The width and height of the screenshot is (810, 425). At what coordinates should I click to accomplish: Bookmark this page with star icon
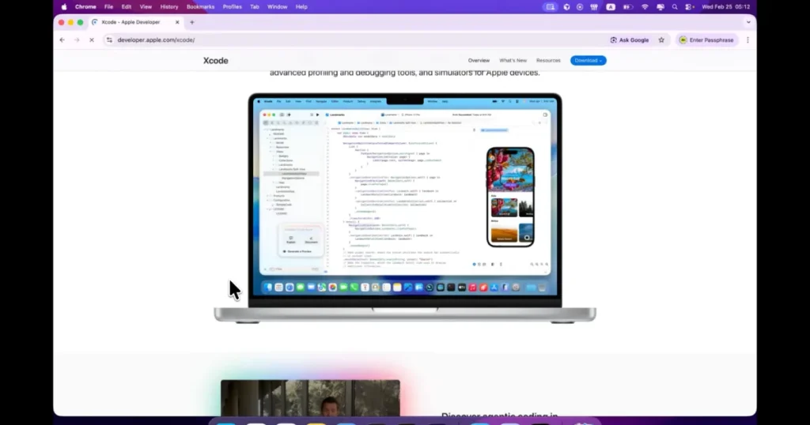[661, 39]
